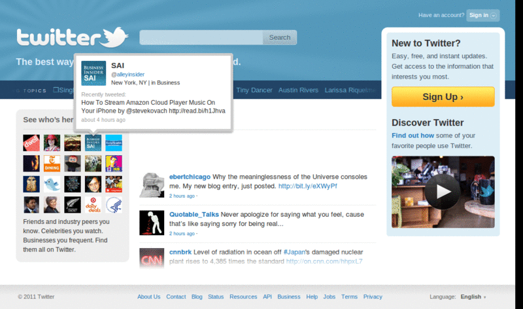Click the garden foliage photo avatar
The width and height of the screenshot is (523, 309).
pos(93,164)
